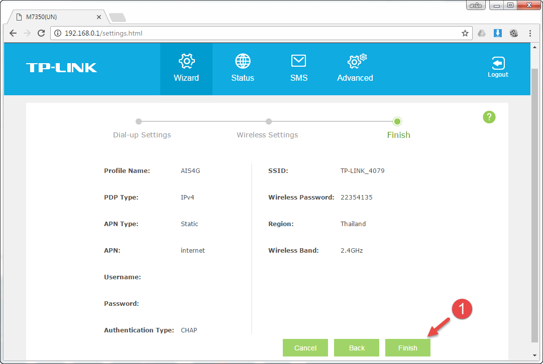
Task: Click the SSID value TP-LINK_4079
Action: click(x=362, y=171)
